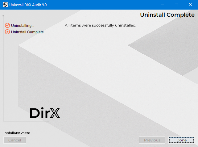Click the arrow icon beside Uninstall Complete step

(7, 32)
